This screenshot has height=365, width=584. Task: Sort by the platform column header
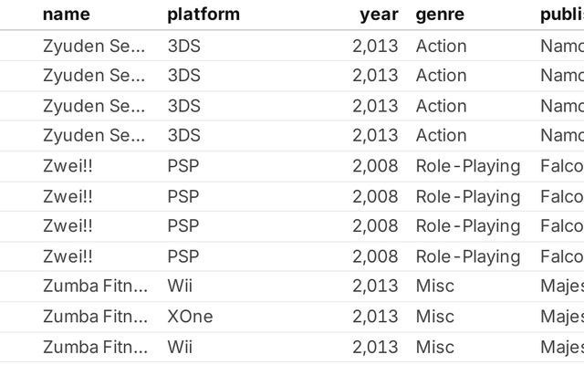click(203, 14)
